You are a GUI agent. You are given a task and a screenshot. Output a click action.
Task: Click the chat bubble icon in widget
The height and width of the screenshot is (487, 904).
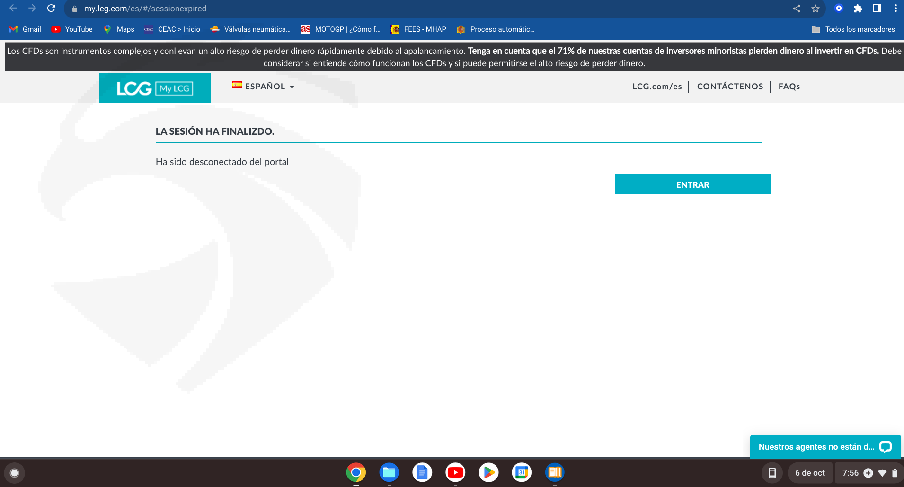pos(885,447)
